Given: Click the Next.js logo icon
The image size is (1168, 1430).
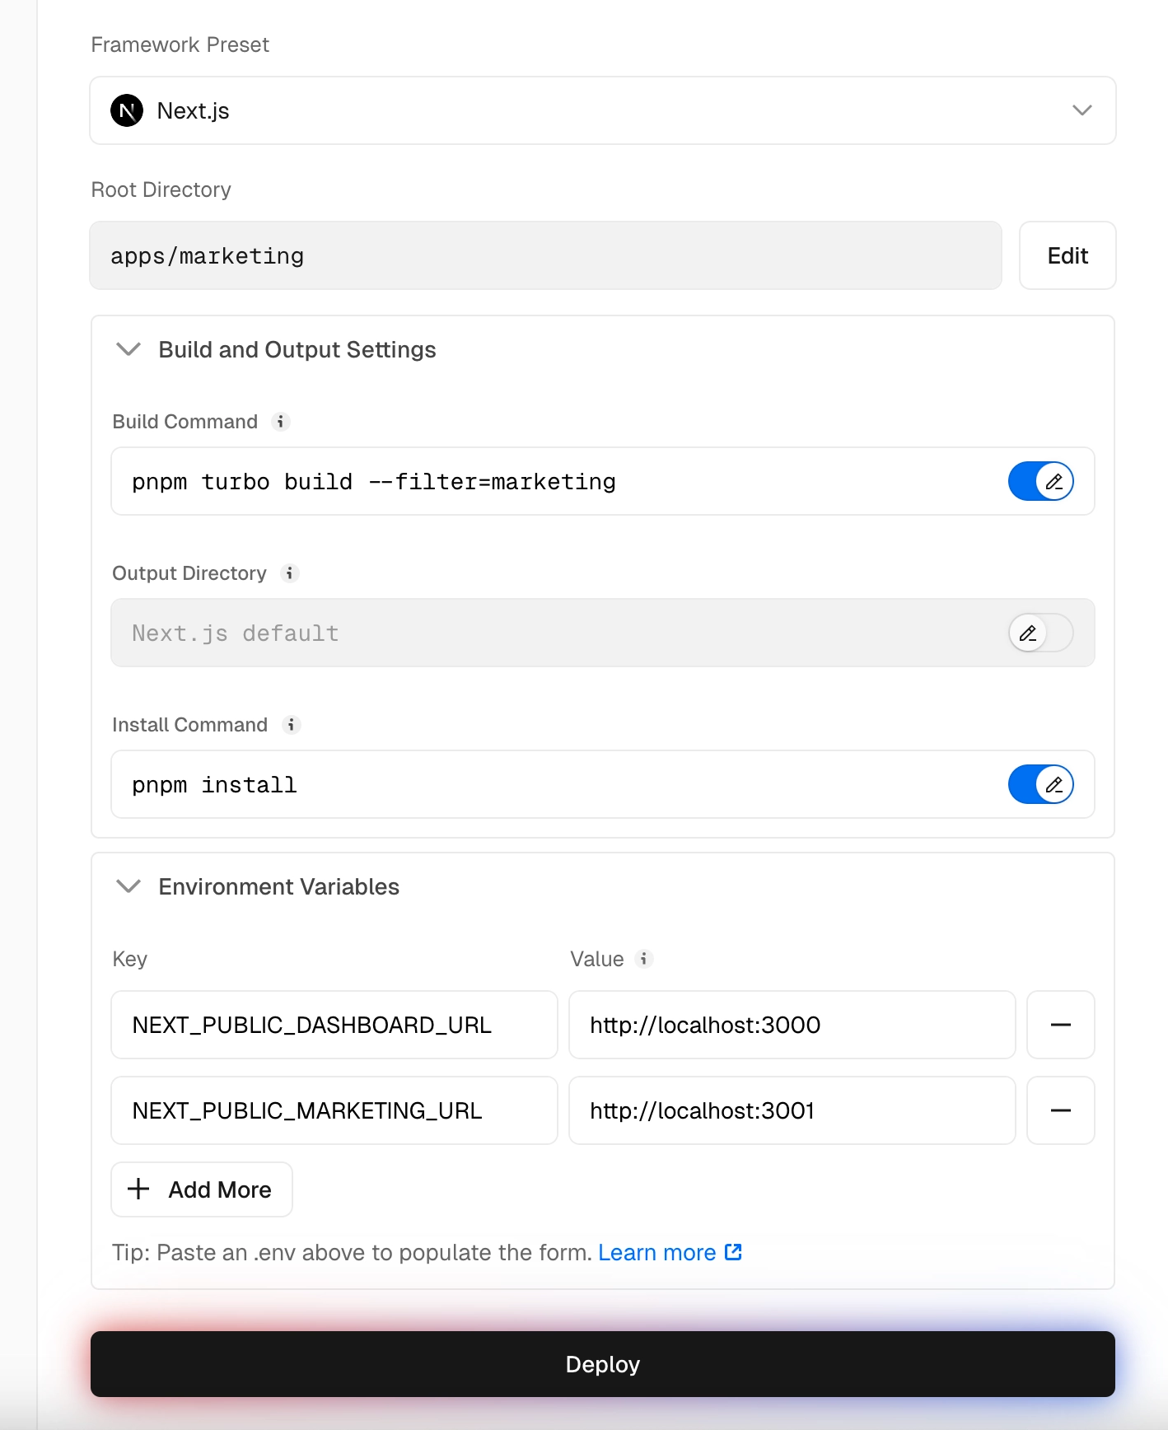Looking at the screenshot, I should click(127, 110).
